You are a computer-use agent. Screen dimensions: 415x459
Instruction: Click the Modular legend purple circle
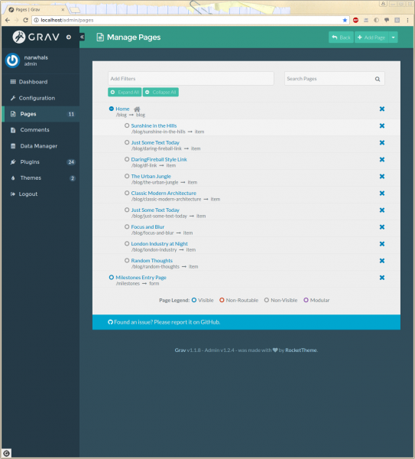(x=306, y=300)
